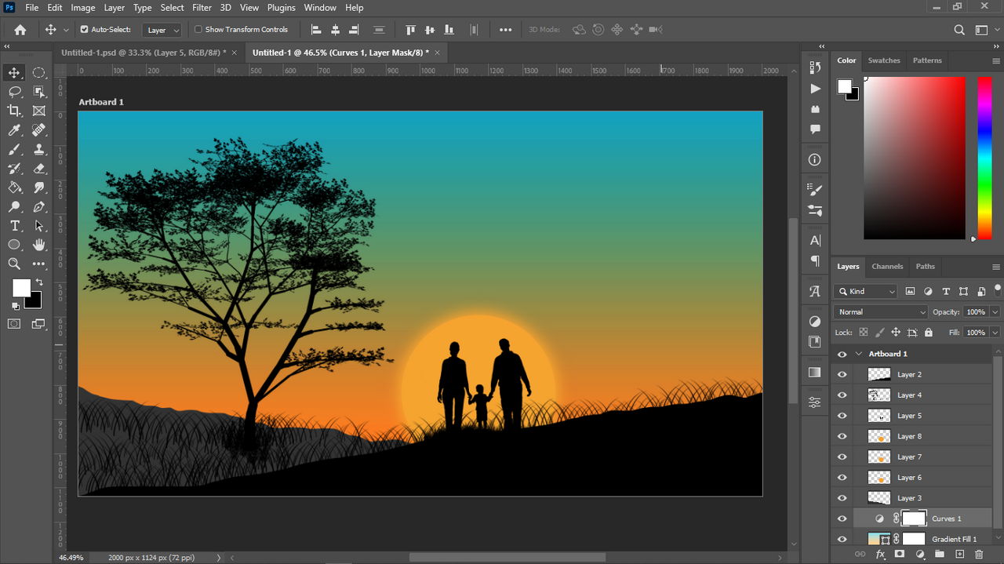Select the Curves 1 layer mask thumbnail
1004x564 pixels.
914,519
